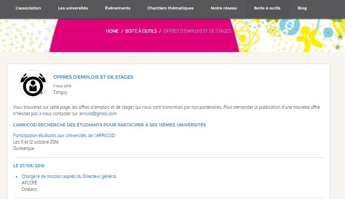The width and height of the screenshot is (345, 199).
Task: Go to Les universités in navigation
Action: (73, 8)
